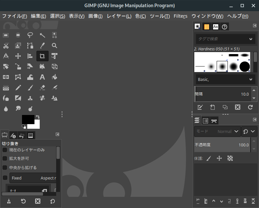Viewport: 259px width, 208px height.
Task: Select the Blur/Sharpen droplet tool
Action: pyautogui.click(x=6, y=109)
